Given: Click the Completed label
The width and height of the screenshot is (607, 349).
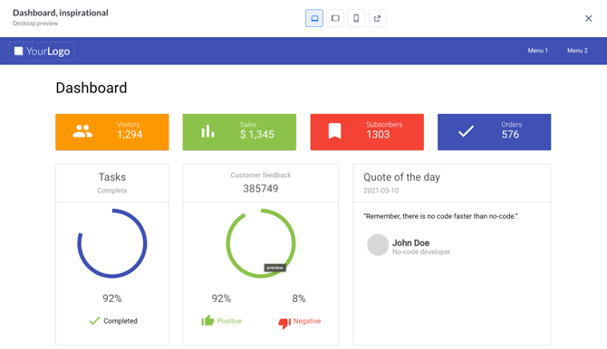Looking at the screenshot, I should coord(120,321).
